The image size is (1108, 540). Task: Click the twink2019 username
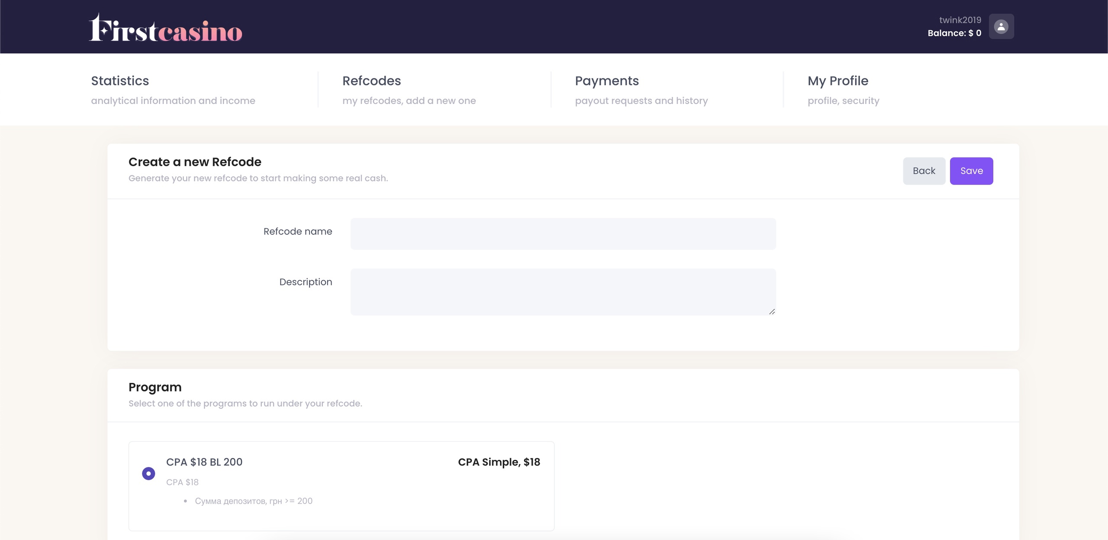coord(960,20)
